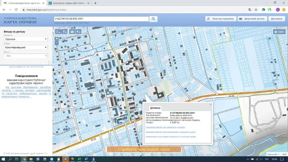Activate the identify pointer tool with question mark
288x162 pixels.
79,32
